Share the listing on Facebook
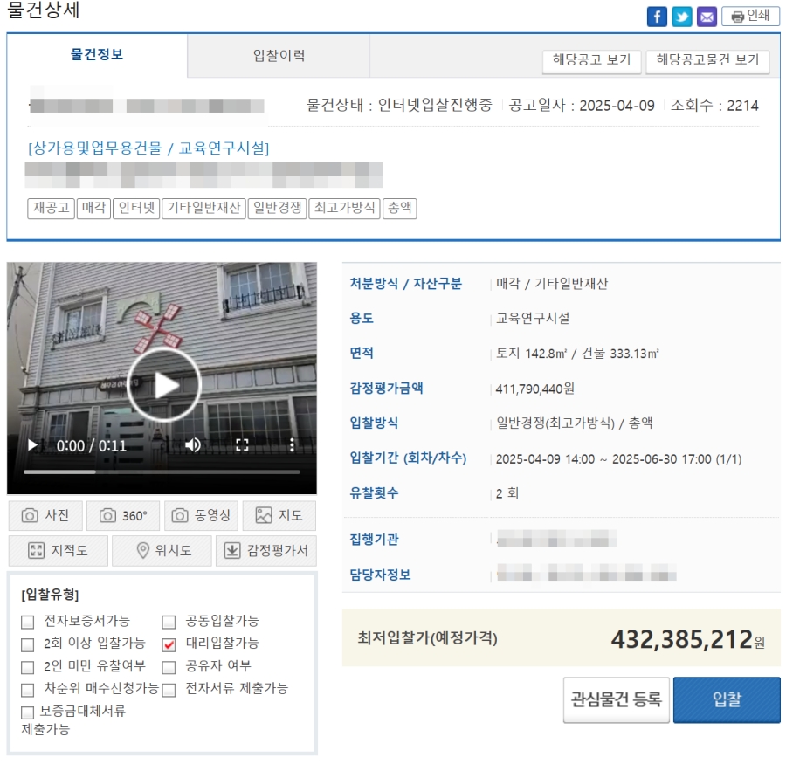Image resolution: width=786 pixels, height=764 pixels. [x=657, y=17]
